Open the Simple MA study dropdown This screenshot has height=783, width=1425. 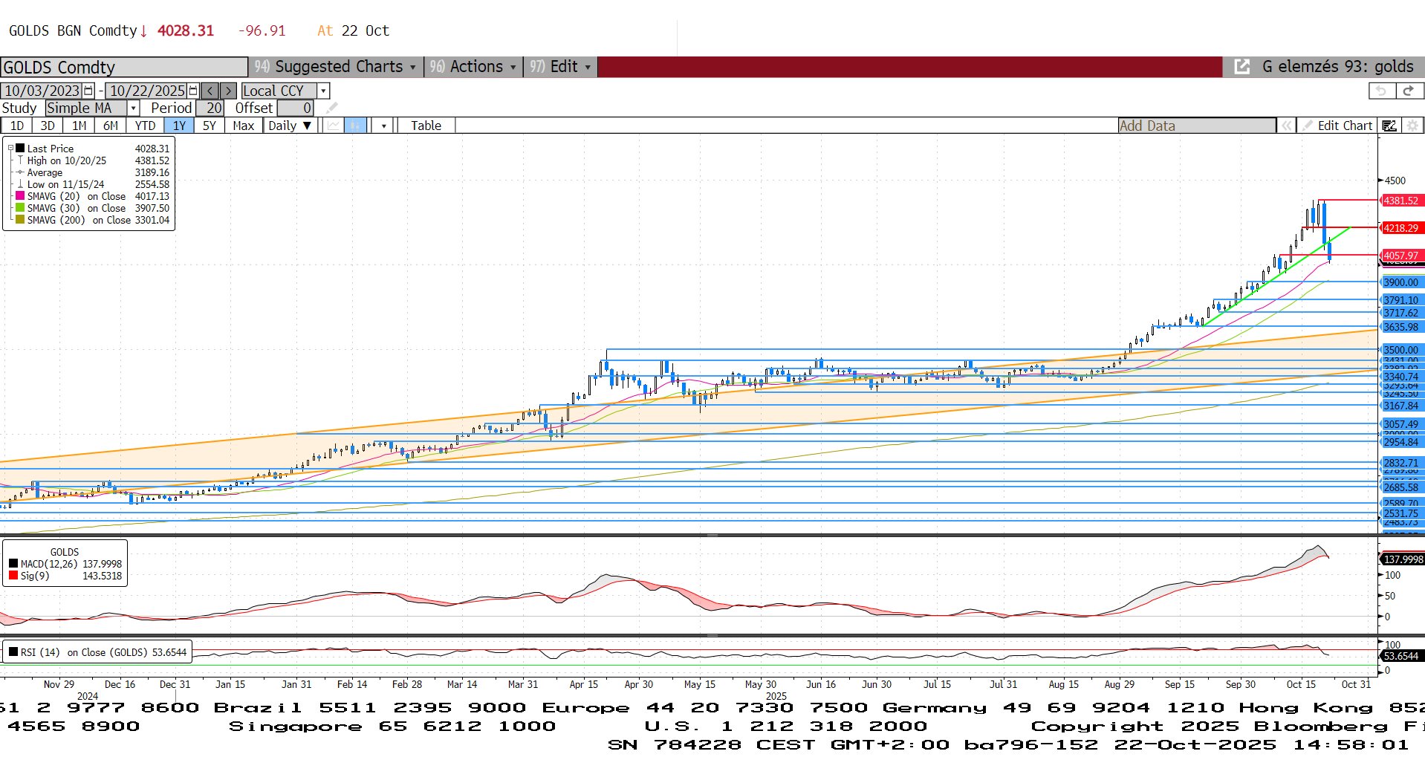point(133,108)
